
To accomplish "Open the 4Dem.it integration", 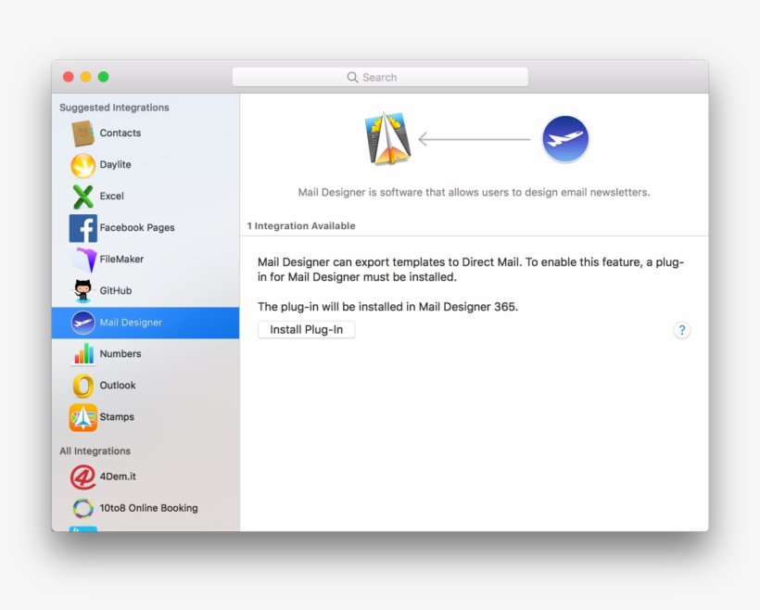I will click(x=82, y=476).
